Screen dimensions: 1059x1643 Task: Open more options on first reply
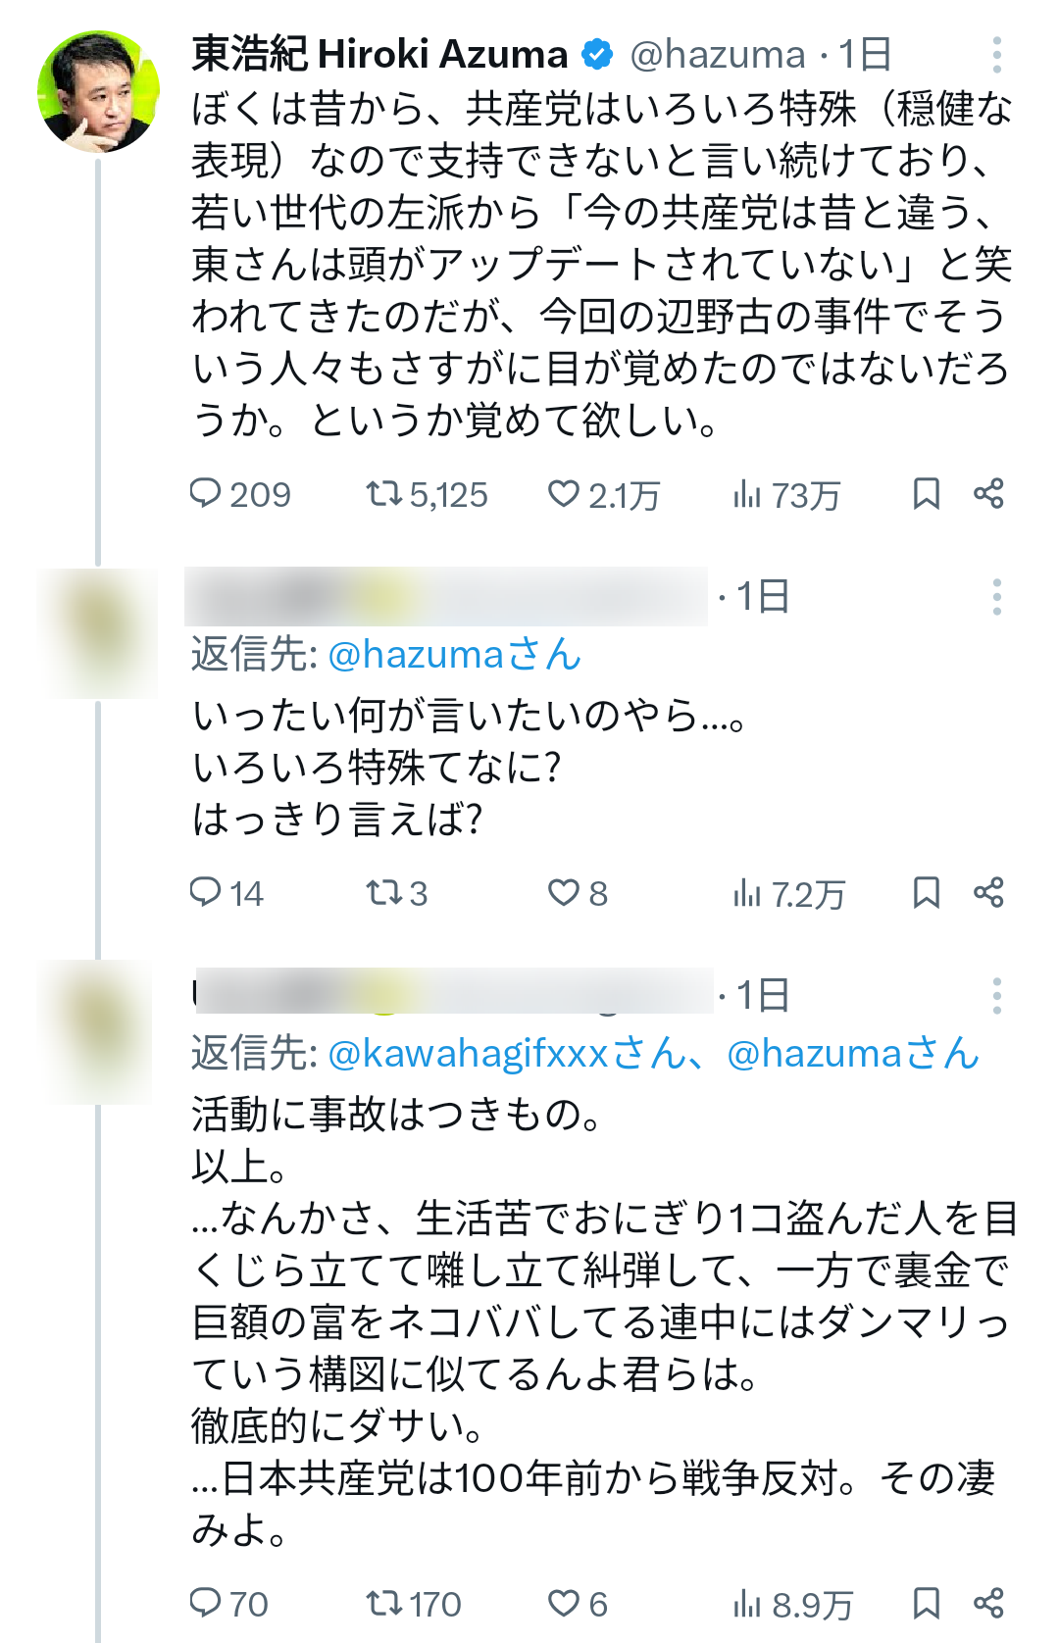(996, 596)
